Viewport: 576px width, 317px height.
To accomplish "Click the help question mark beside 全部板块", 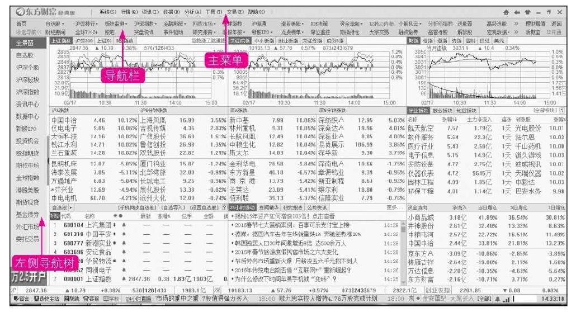I will 563,110.
